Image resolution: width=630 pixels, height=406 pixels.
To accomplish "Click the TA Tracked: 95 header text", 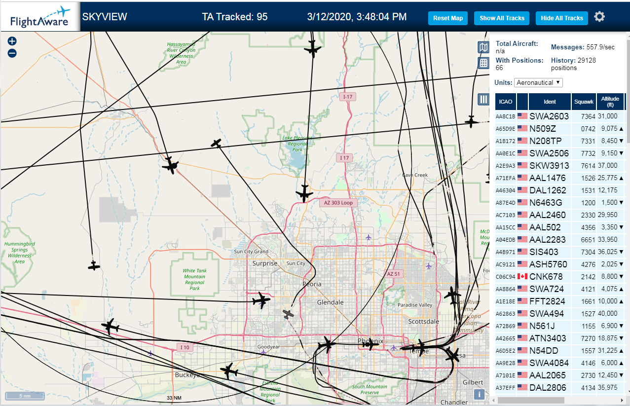I will [x=235, y=17].
